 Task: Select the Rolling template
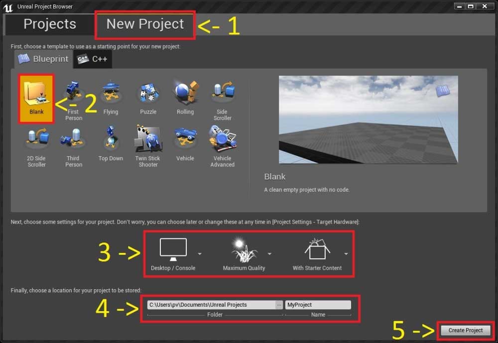pyautogui.click(x=185, y=97)
